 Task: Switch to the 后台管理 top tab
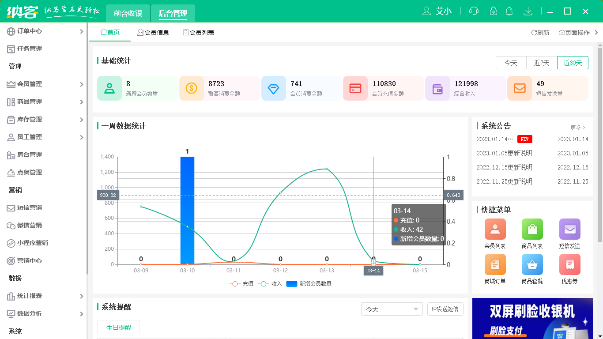coord(173,14)
